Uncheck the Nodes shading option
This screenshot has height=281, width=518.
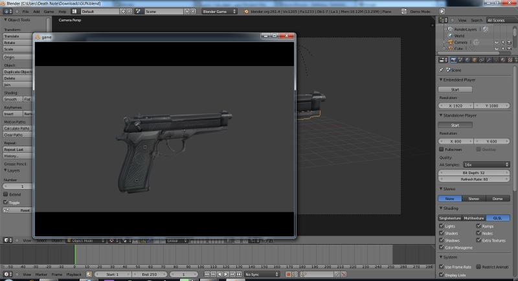[x=479, y=233]
